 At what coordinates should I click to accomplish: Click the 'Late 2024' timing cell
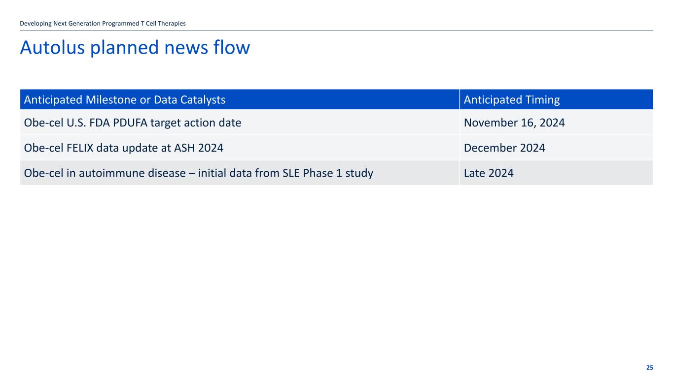(x=489, y=173)
